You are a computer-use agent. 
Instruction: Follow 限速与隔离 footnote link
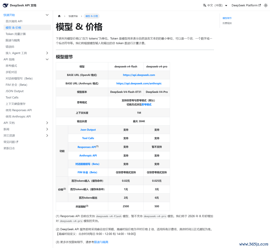101,242
